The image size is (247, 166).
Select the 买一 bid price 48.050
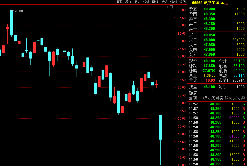[x=209, y=35]
